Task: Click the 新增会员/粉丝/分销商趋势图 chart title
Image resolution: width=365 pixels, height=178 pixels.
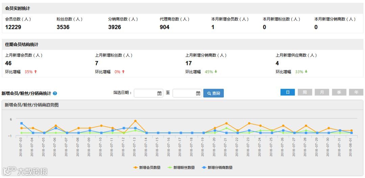Action: click(32, 105)
